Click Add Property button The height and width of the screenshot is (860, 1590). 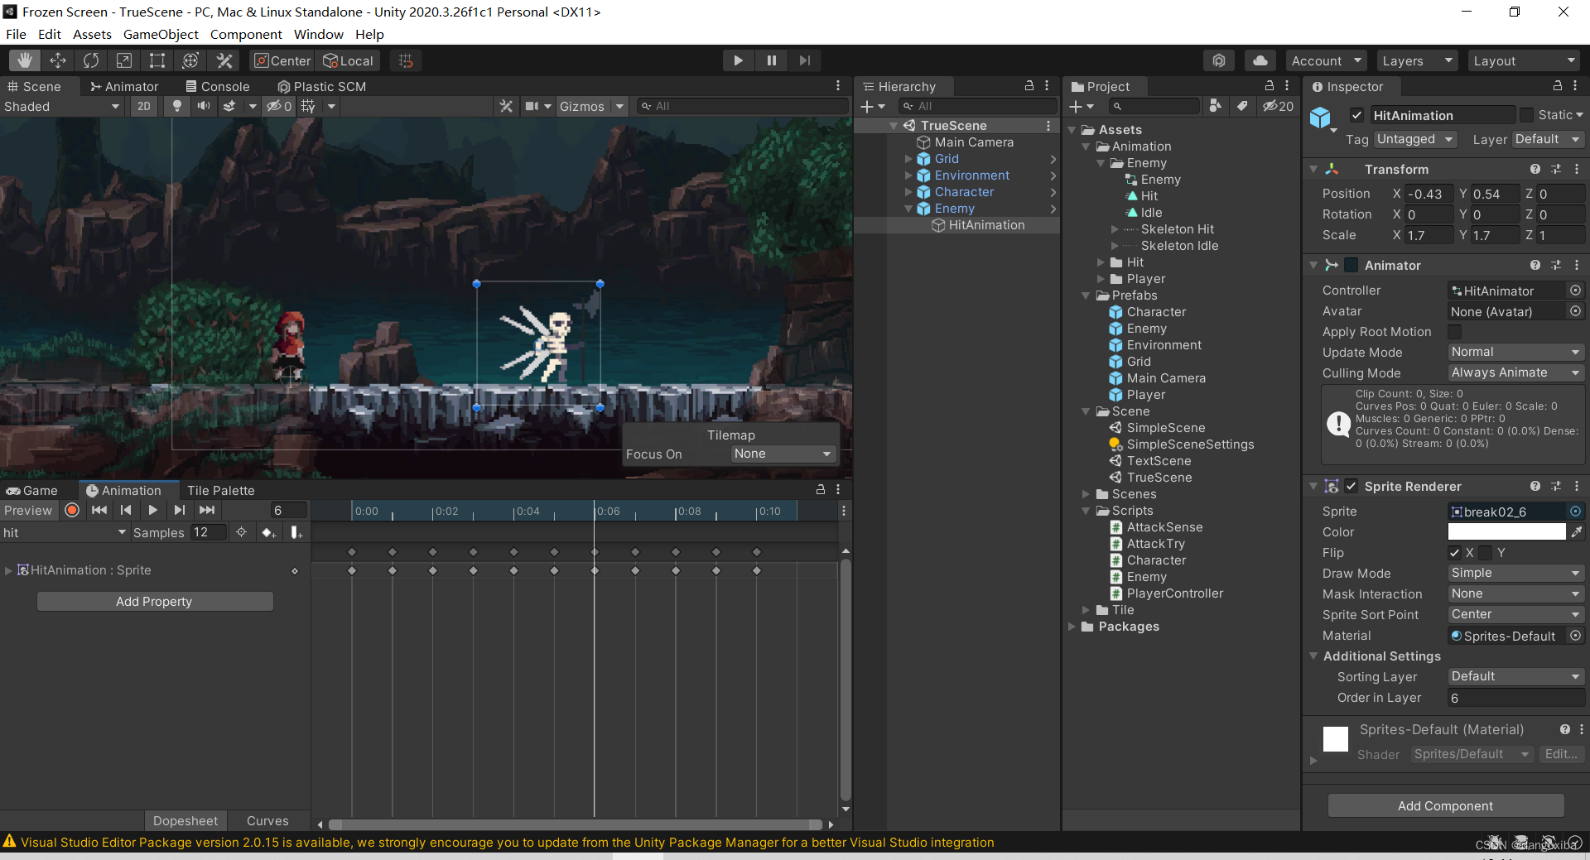(x=155, y=601)
